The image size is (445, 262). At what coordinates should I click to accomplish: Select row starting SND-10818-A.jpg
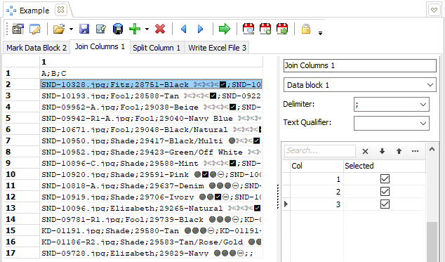[x=152, y=185]
